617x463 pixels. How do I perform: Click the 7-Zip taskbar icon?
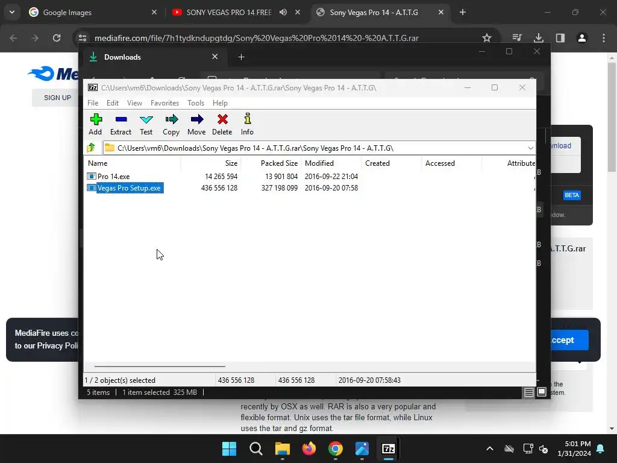point(389,449)
